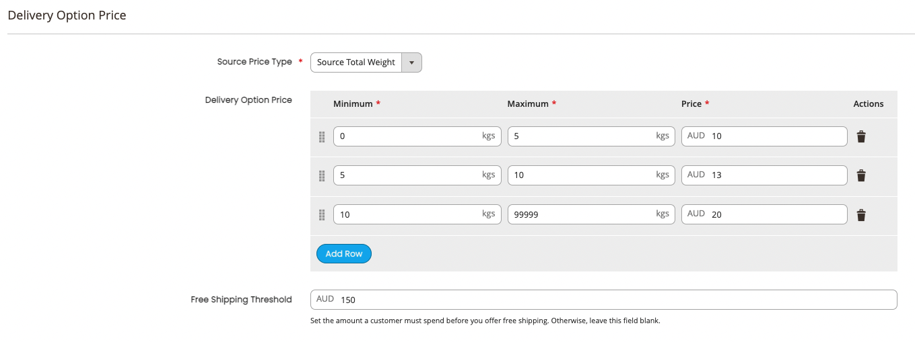The image size is (915, 342).
Task: Edit the second row Minimum field showing 5
Action: [417, 175]
